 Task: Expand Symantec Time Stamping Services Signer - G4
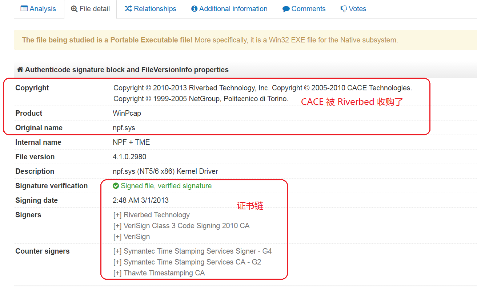click(117, 251)
